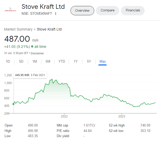The height and width of the screenshot is (141, 160).
Task: Switch chart to 1Y range
Action: tap(75, 62)
